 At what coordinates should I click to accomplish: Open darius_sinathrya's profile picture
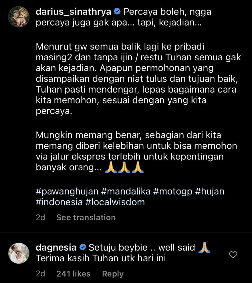(19, 17)
